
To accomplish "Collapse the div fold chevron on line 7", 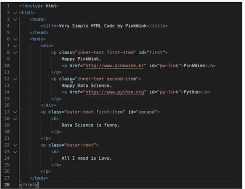I will click(x=15, y=46).
